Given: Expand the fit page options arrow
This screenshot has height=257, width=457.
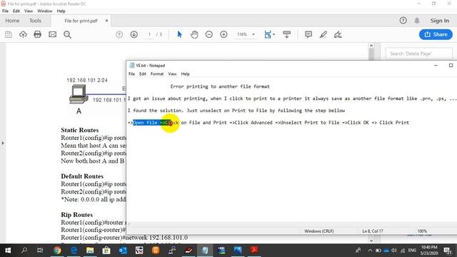Looking at the screenshot, I should click(274, 34).
